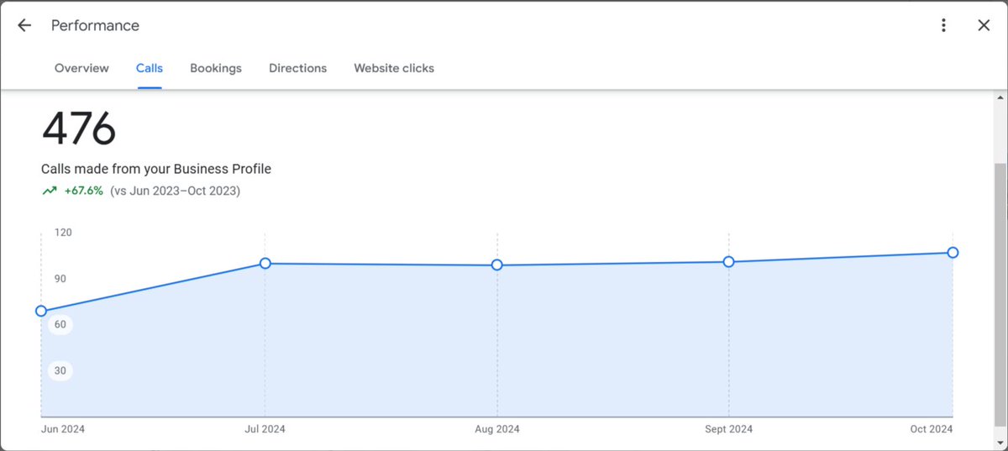The image size is (1008, 451).
Task: Open the three-dot more options menu
Action: click(943, 25)
